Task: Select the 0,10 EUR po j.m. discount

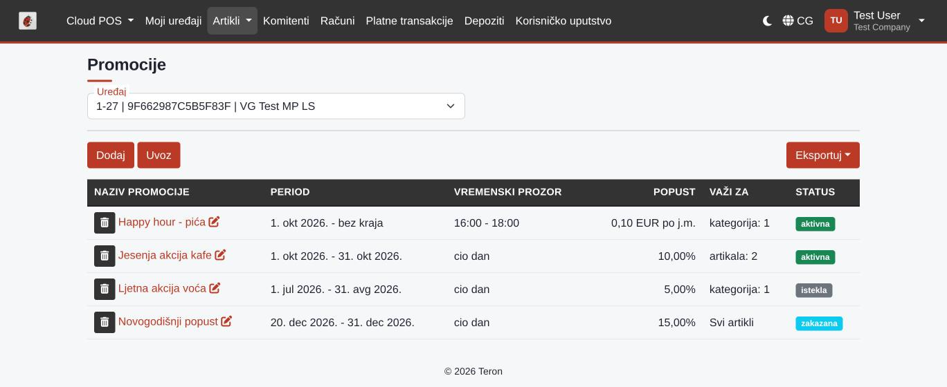Action: [653, 223]
